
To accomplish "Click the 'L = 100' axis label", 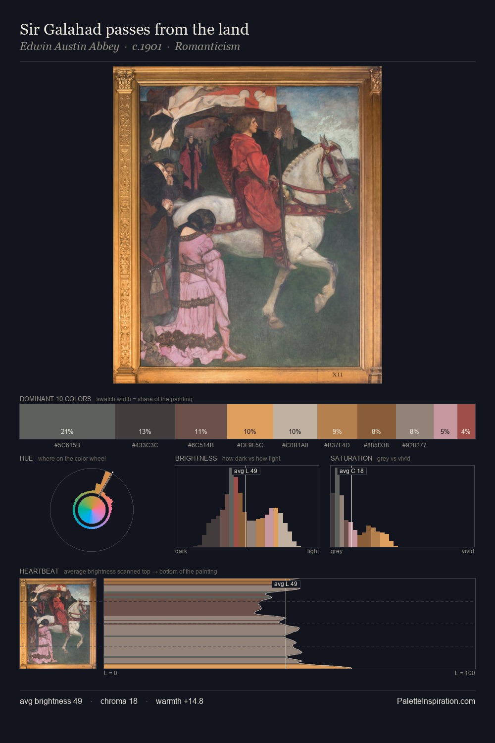I will point(465,673).
